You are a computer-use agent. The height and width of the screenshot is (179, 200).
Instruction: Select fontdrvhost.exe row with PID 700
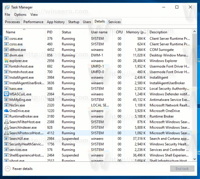point(97,72)
